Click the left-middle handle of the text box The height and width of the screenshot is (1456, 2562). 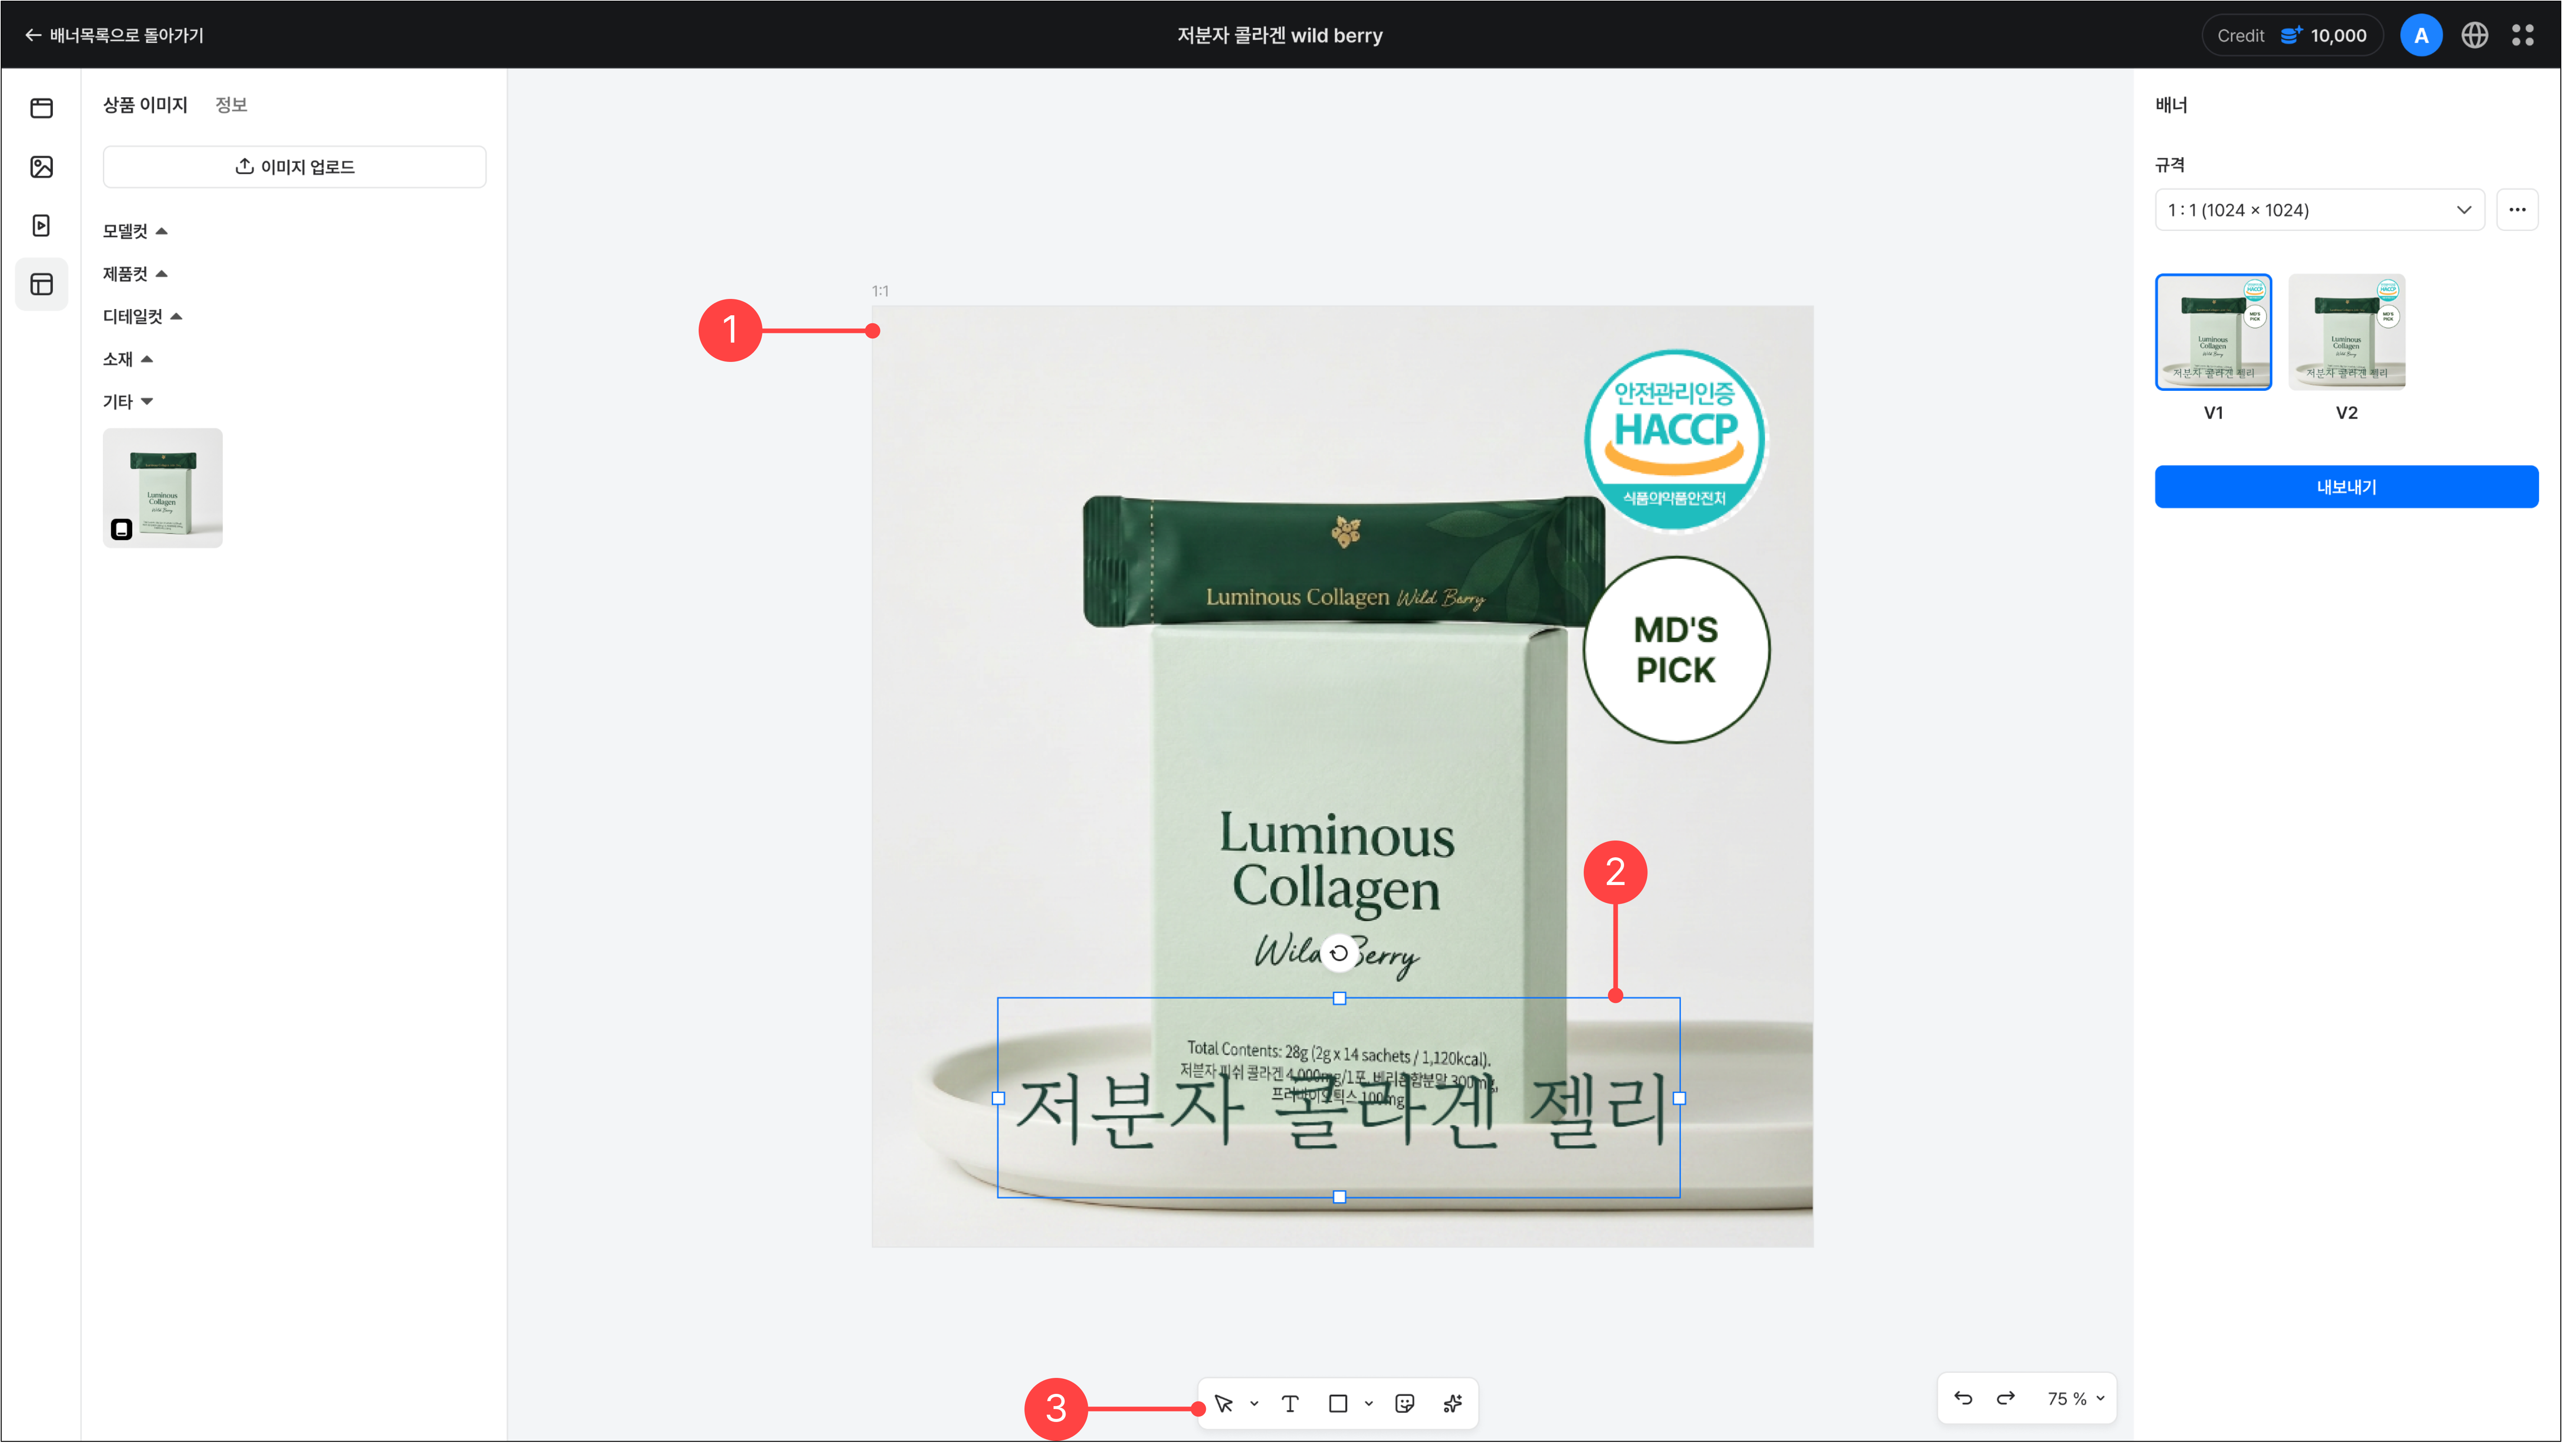(998, 1098)
